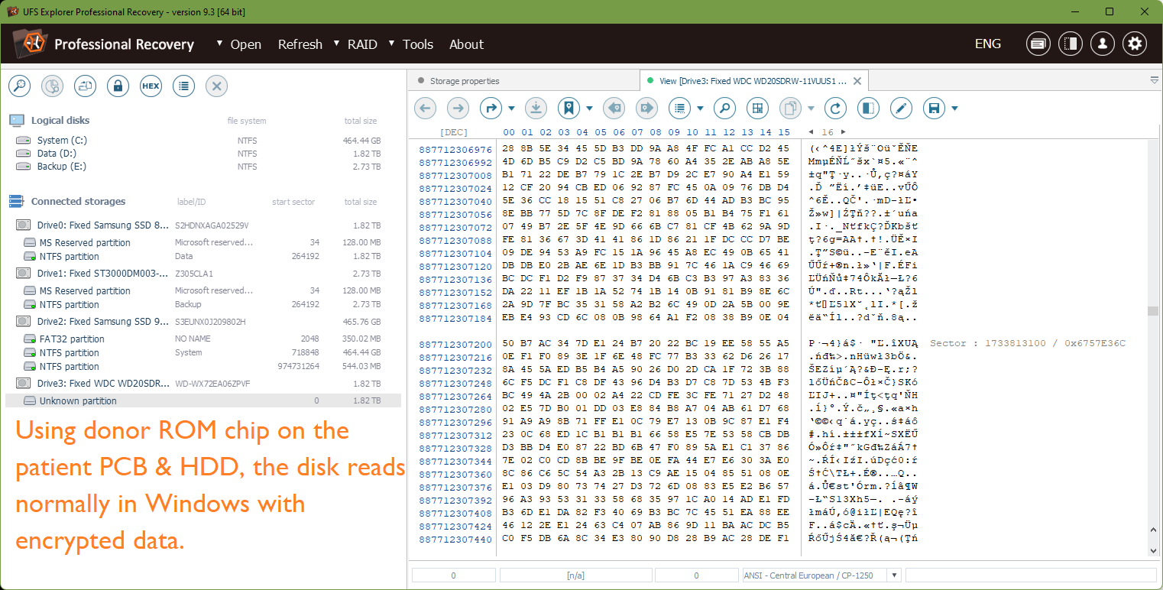Click the previous bookmark icon
Screen dimensions: 1163x590
pyautogui.click(x=614, y=109)
